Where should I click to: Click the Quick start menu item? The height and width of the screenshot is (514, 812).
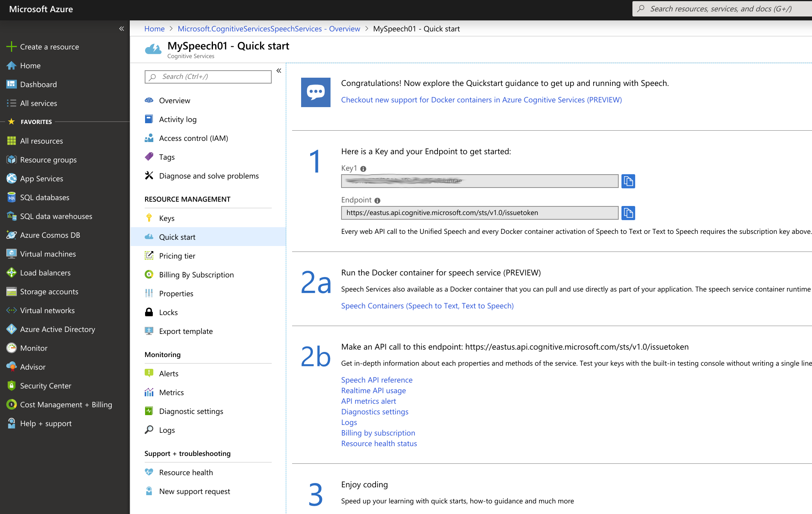pyautogui.click(x=178, y=236)
